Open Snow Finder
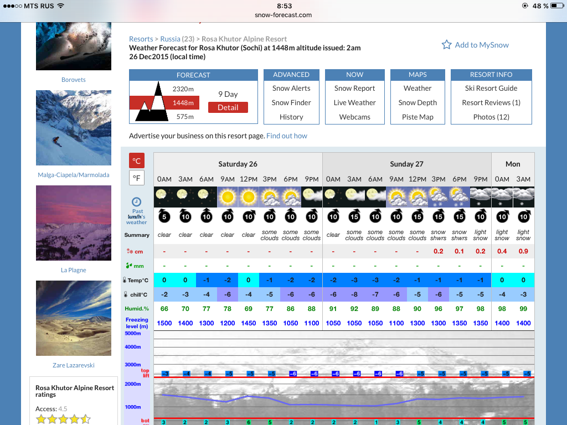This screenshot has width=567, height=425. (291, 102)
